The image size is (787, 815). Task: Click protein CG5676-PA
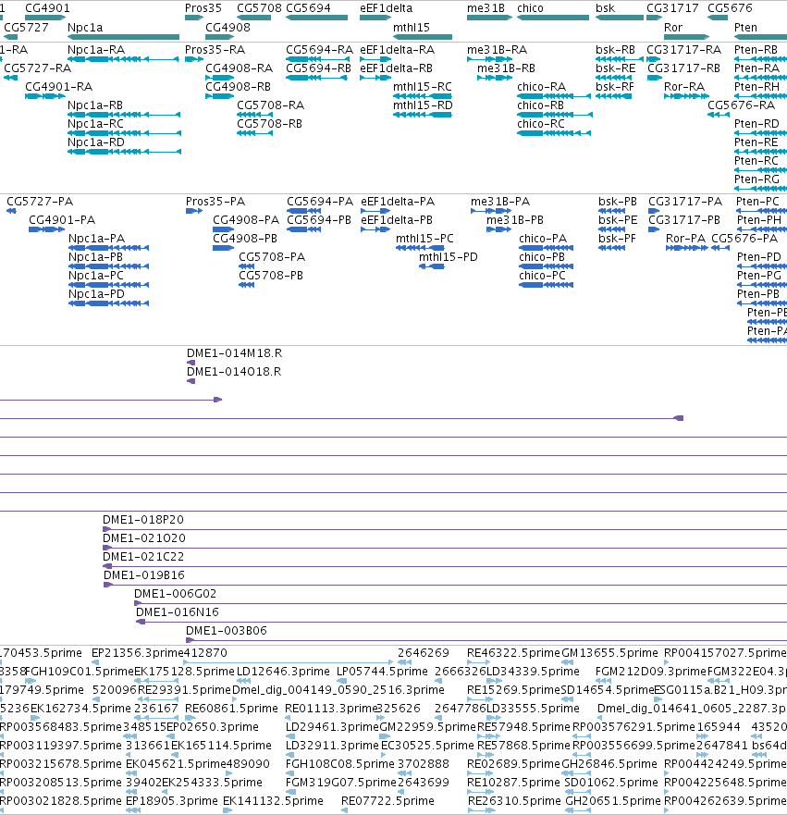point(720,248)
